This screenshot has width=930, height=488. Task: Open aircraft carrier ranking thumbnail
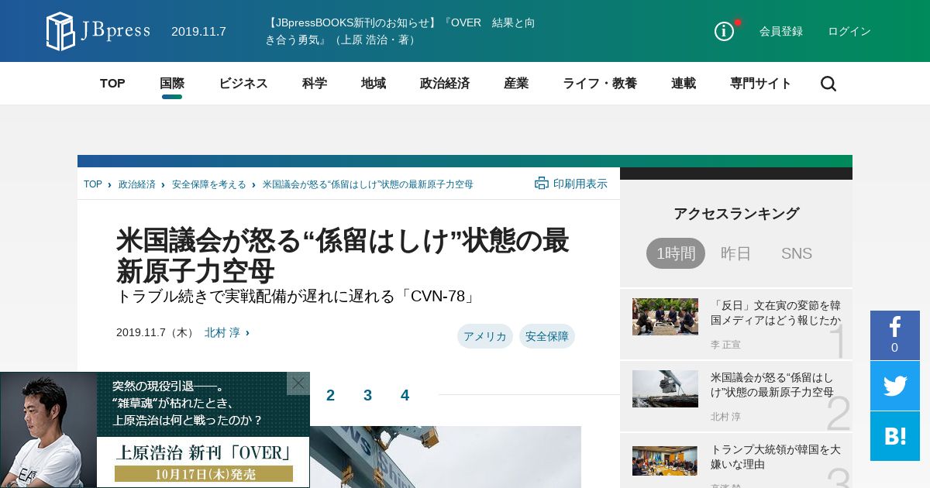[x=665, y=389]
